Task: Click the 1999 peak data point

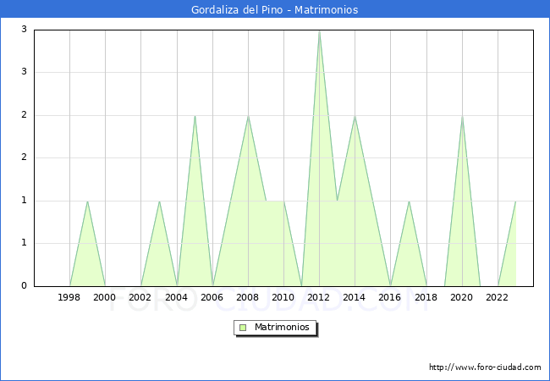Action: (87, 201)
